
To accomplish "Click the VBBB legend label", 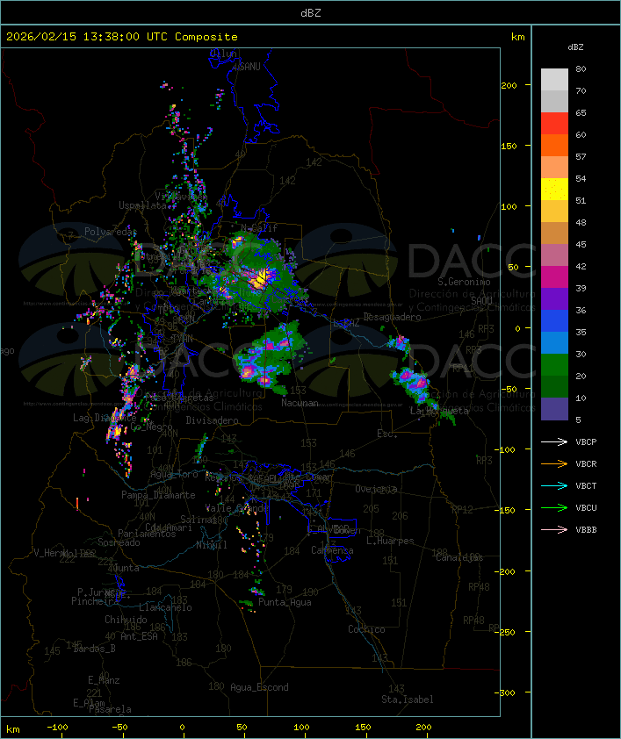I will (x=586, y=530).
